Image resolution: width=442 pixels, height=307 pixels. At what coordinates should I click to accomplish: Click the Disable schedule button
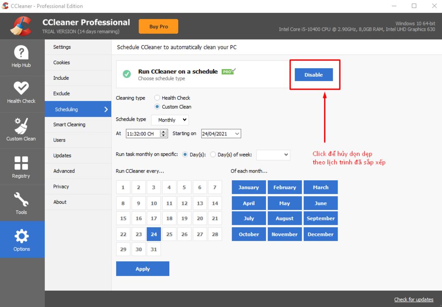(x=314, y=75)
